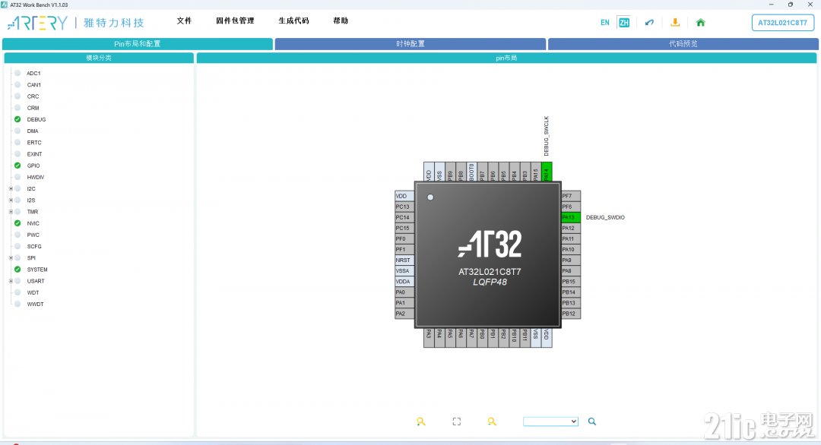Switch to the Pin布局和配置 tab
821x445 pixels.
pyautogui.click(x=137, y=44)
